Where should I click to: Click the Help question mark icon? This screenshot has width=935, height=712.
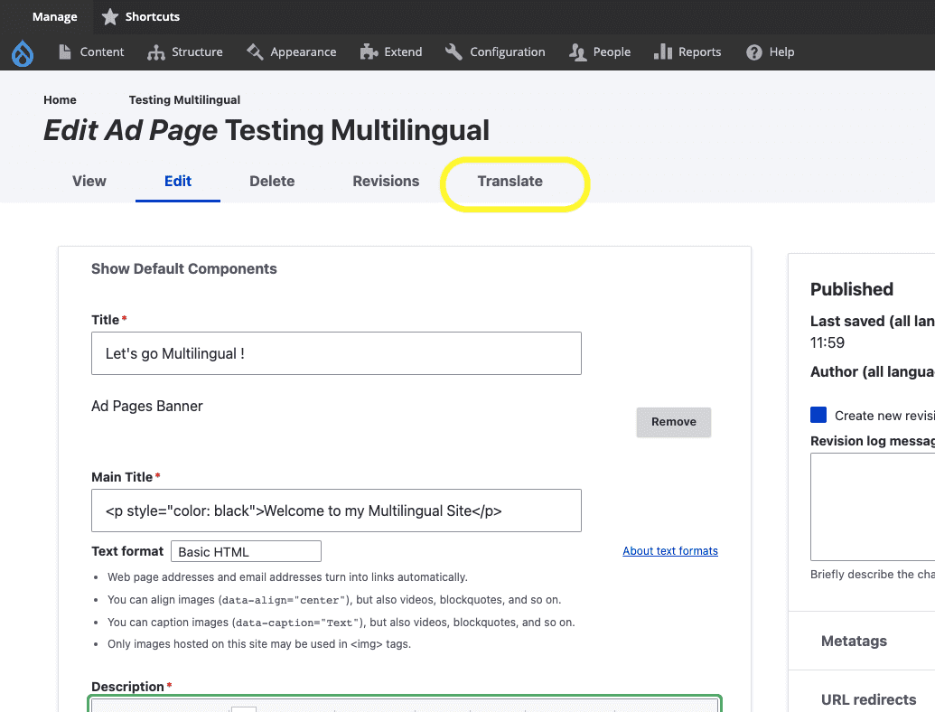pos(754,52)
